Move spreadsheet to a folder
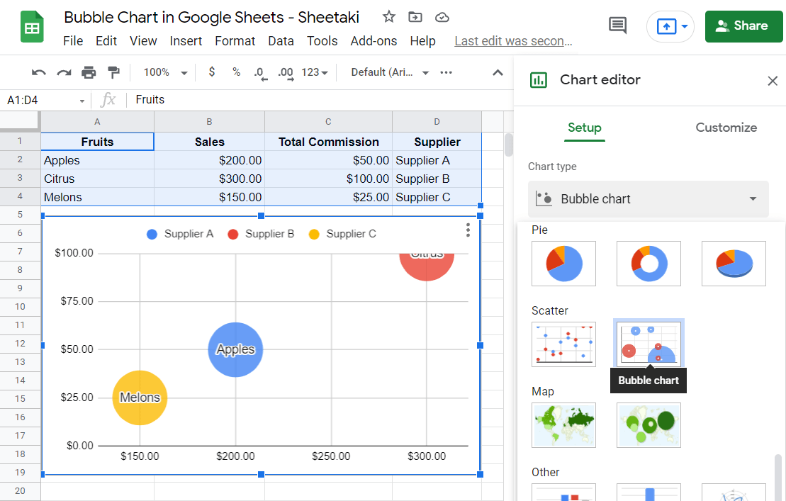This screenshot has height=501, width=786. 415,16
